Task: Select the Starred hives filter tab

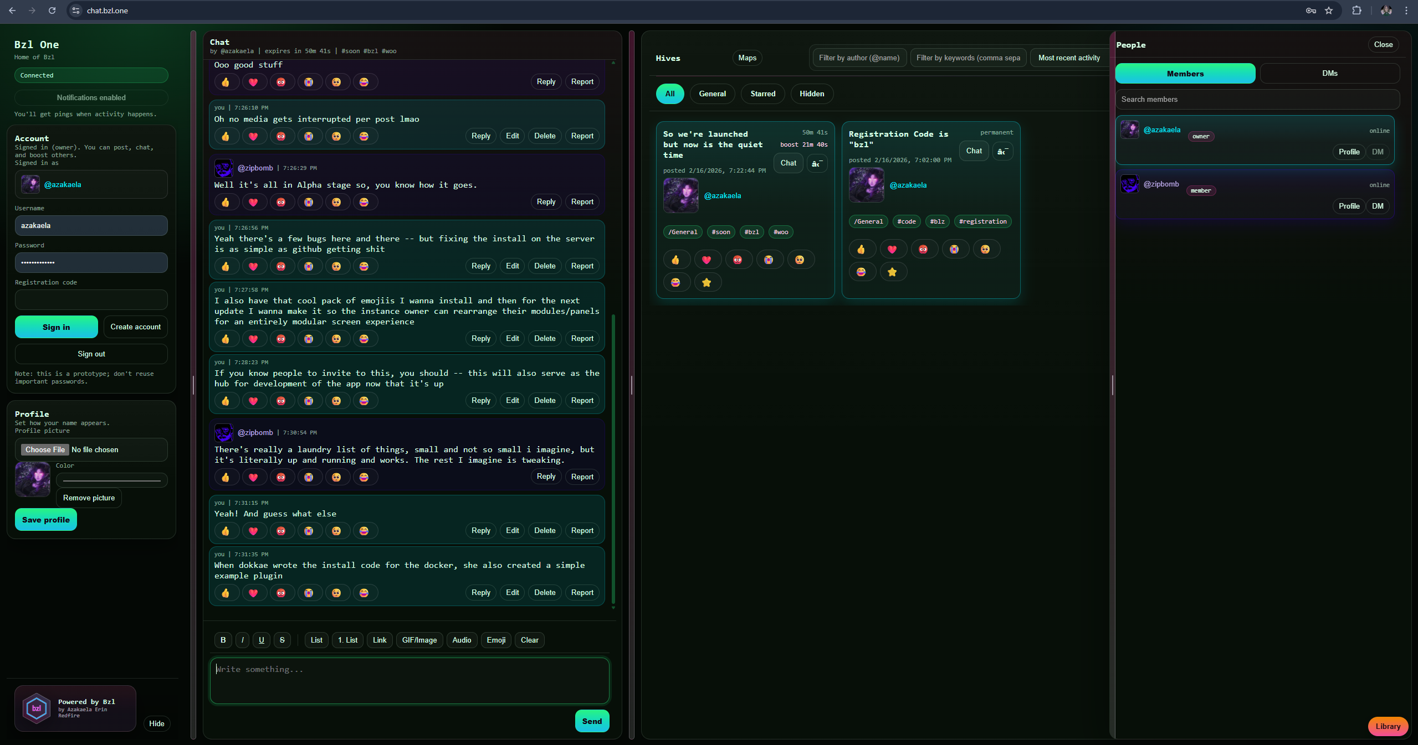Action: 762,94
